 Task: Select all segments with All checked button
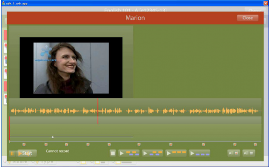point(233,153)
